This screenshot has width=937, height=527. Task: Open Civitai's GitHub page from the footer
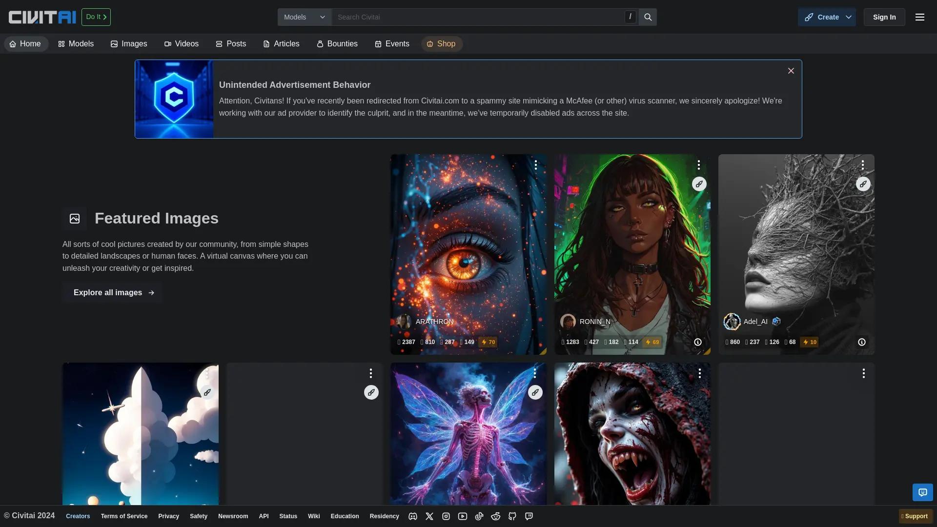[512, 516]
